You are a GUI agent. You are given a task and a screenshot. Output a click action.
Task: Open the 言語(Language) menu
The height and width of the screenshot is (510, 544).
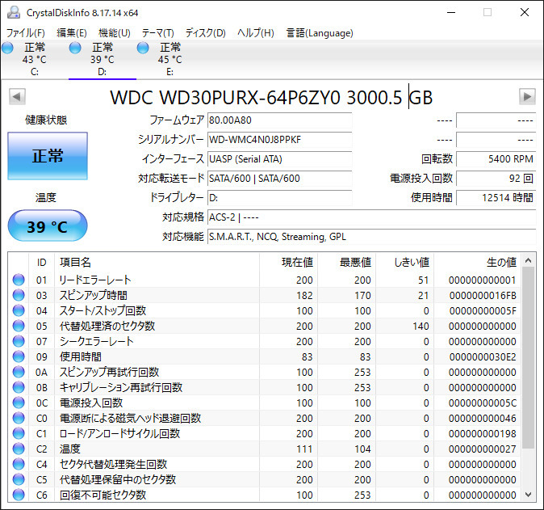[x=320, y=33]
